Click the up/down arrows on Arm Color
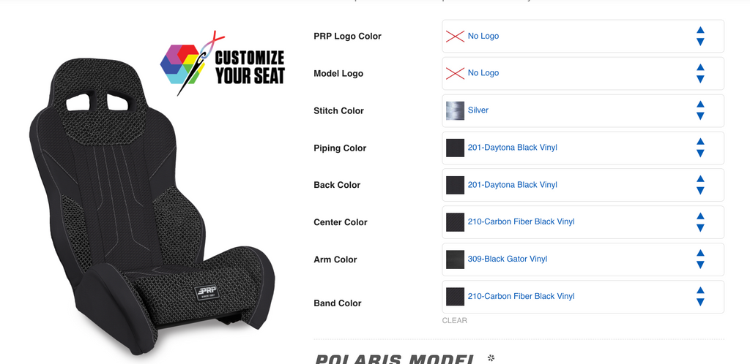Image resolution: width=750 pixels, height=364 pixels. tap(700, 259)
